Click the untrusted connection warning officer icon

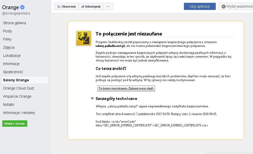click(x=84, y=38)
